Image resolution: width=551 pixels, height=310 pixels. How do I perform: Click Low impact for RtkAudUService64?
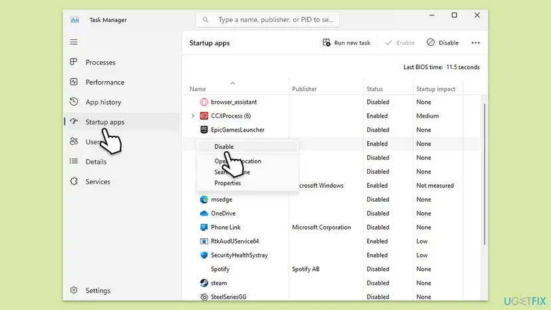click(422, 241)
